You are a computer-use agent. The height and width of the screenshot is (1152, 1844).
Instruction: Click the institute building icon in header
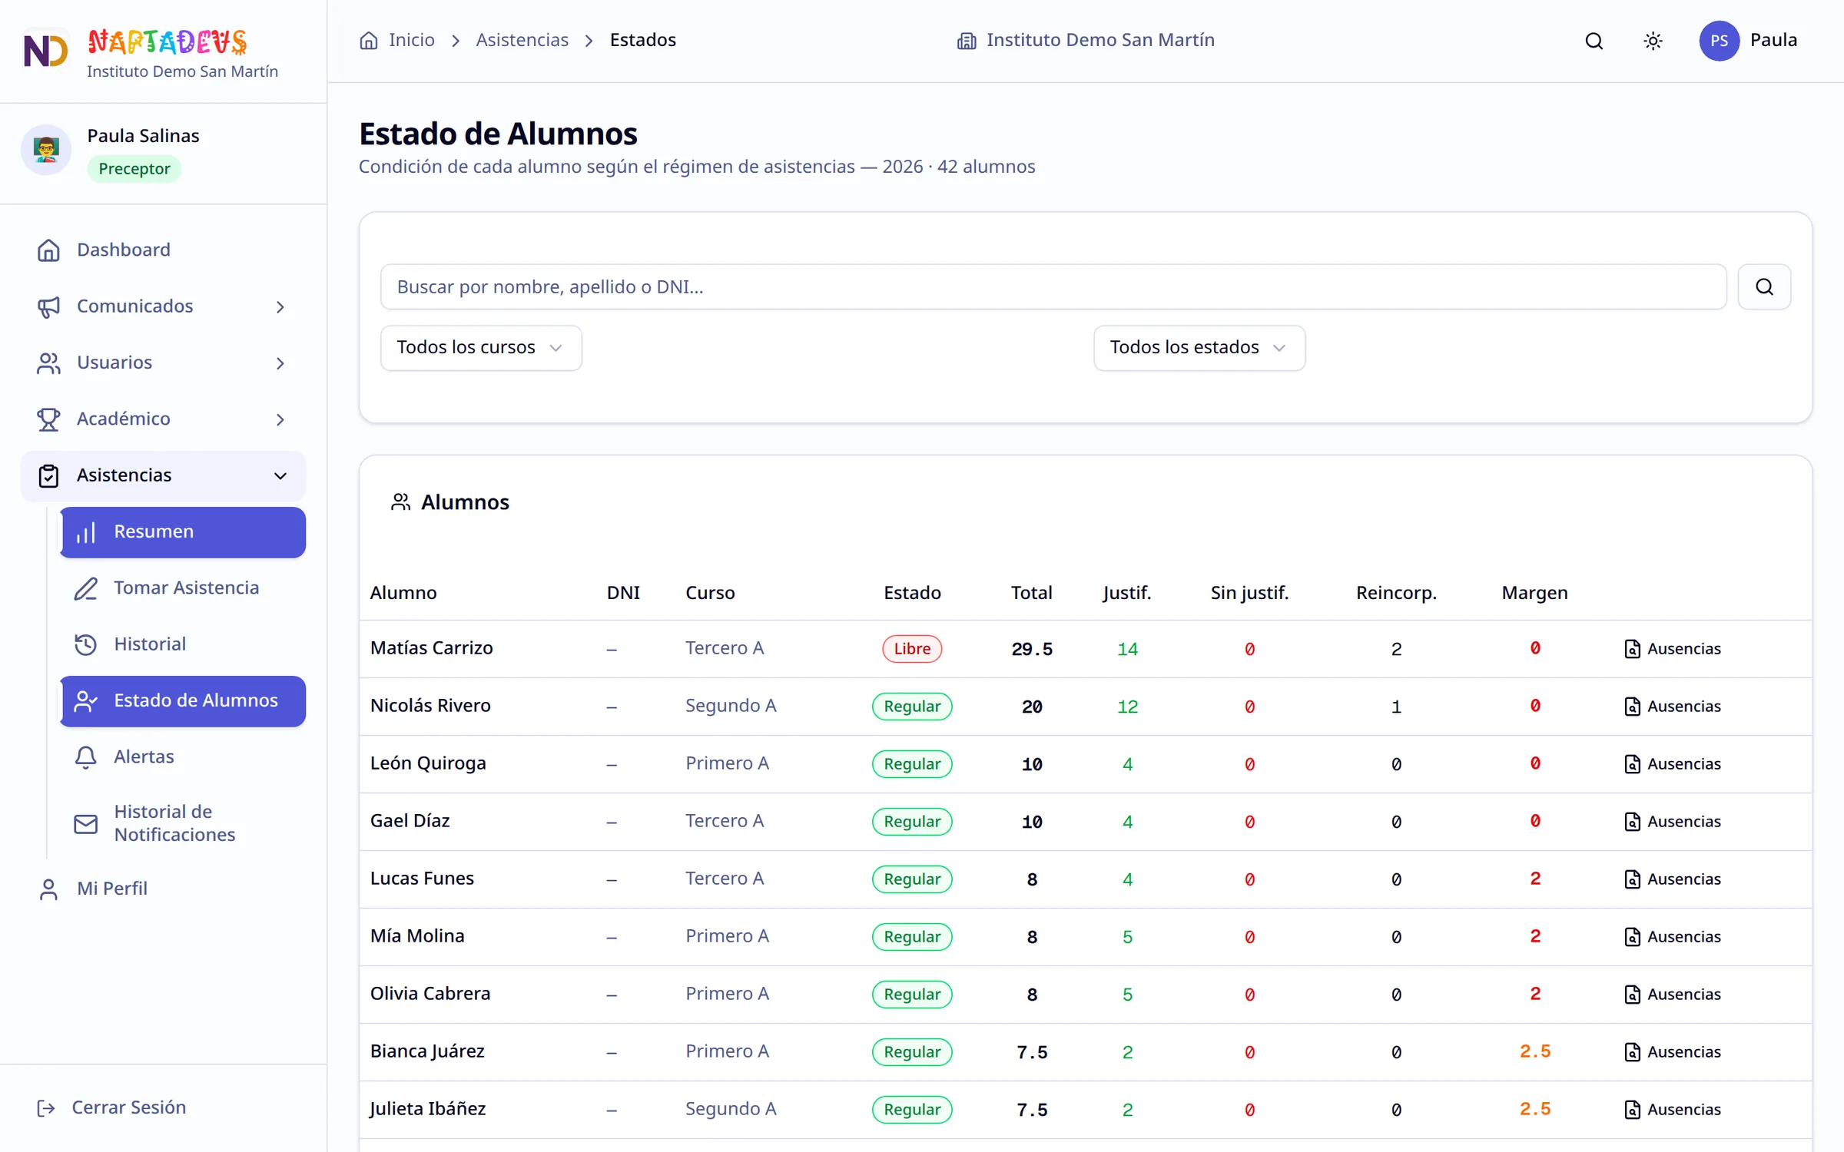(x=967, y=41)
